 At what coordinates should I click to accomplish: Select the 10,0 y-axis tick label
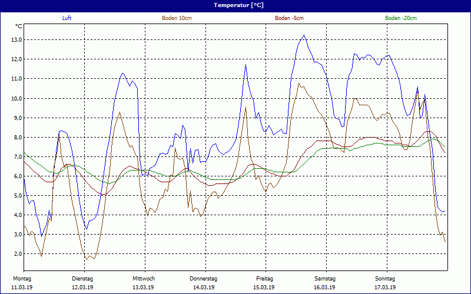(16, 98)
